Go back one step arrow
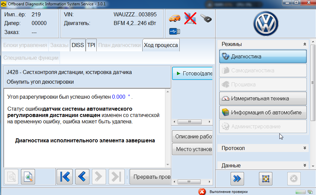 pyautogui.click(x=82, y=177)
